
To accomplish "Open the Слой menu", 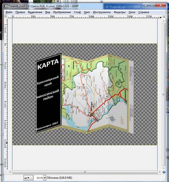I will pos(77,12).
